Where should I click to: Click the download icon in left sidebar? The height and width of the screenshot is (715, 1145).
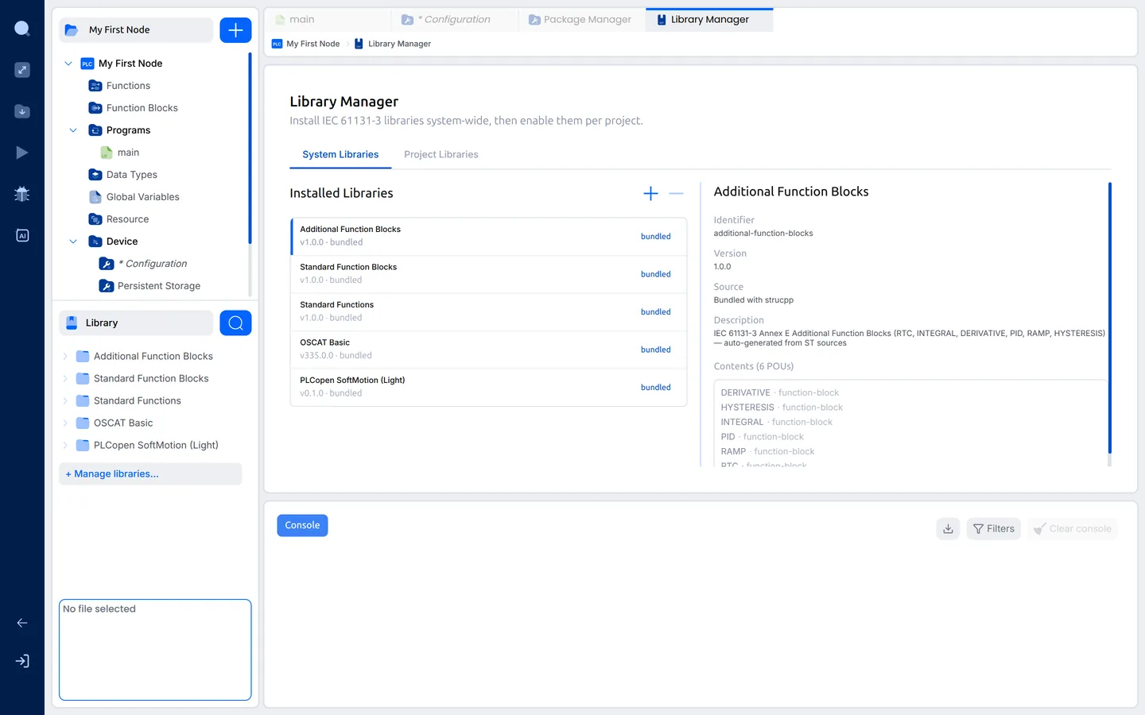(22, 111)
